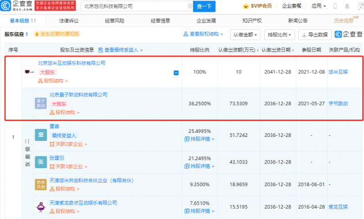The image size is (364, 219).
Task: Open notifications bell icon
Action: pos(347,6)
